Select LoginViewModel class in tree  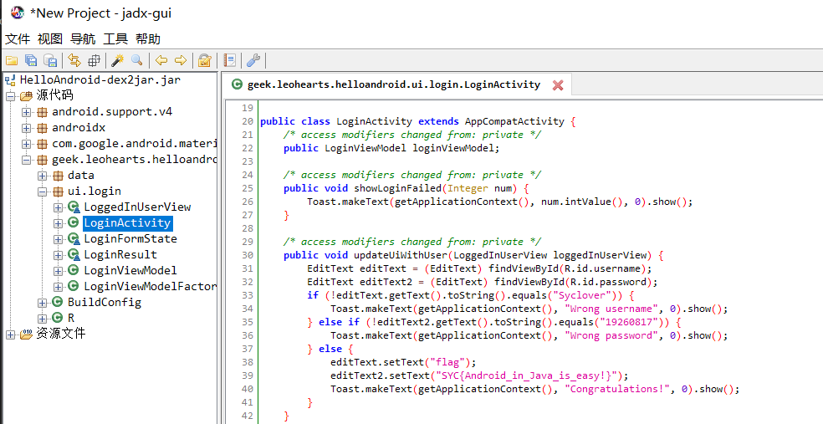tap(130, 270)
